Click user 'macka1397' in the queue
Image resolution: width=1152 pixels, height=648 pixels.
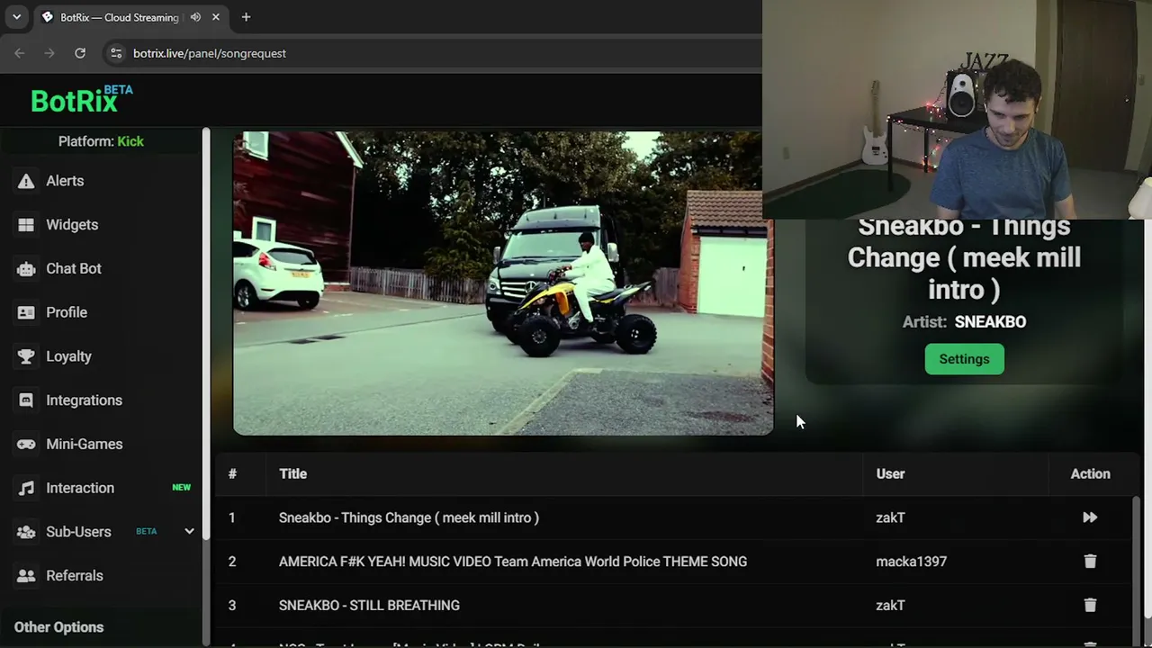point(911,562)
